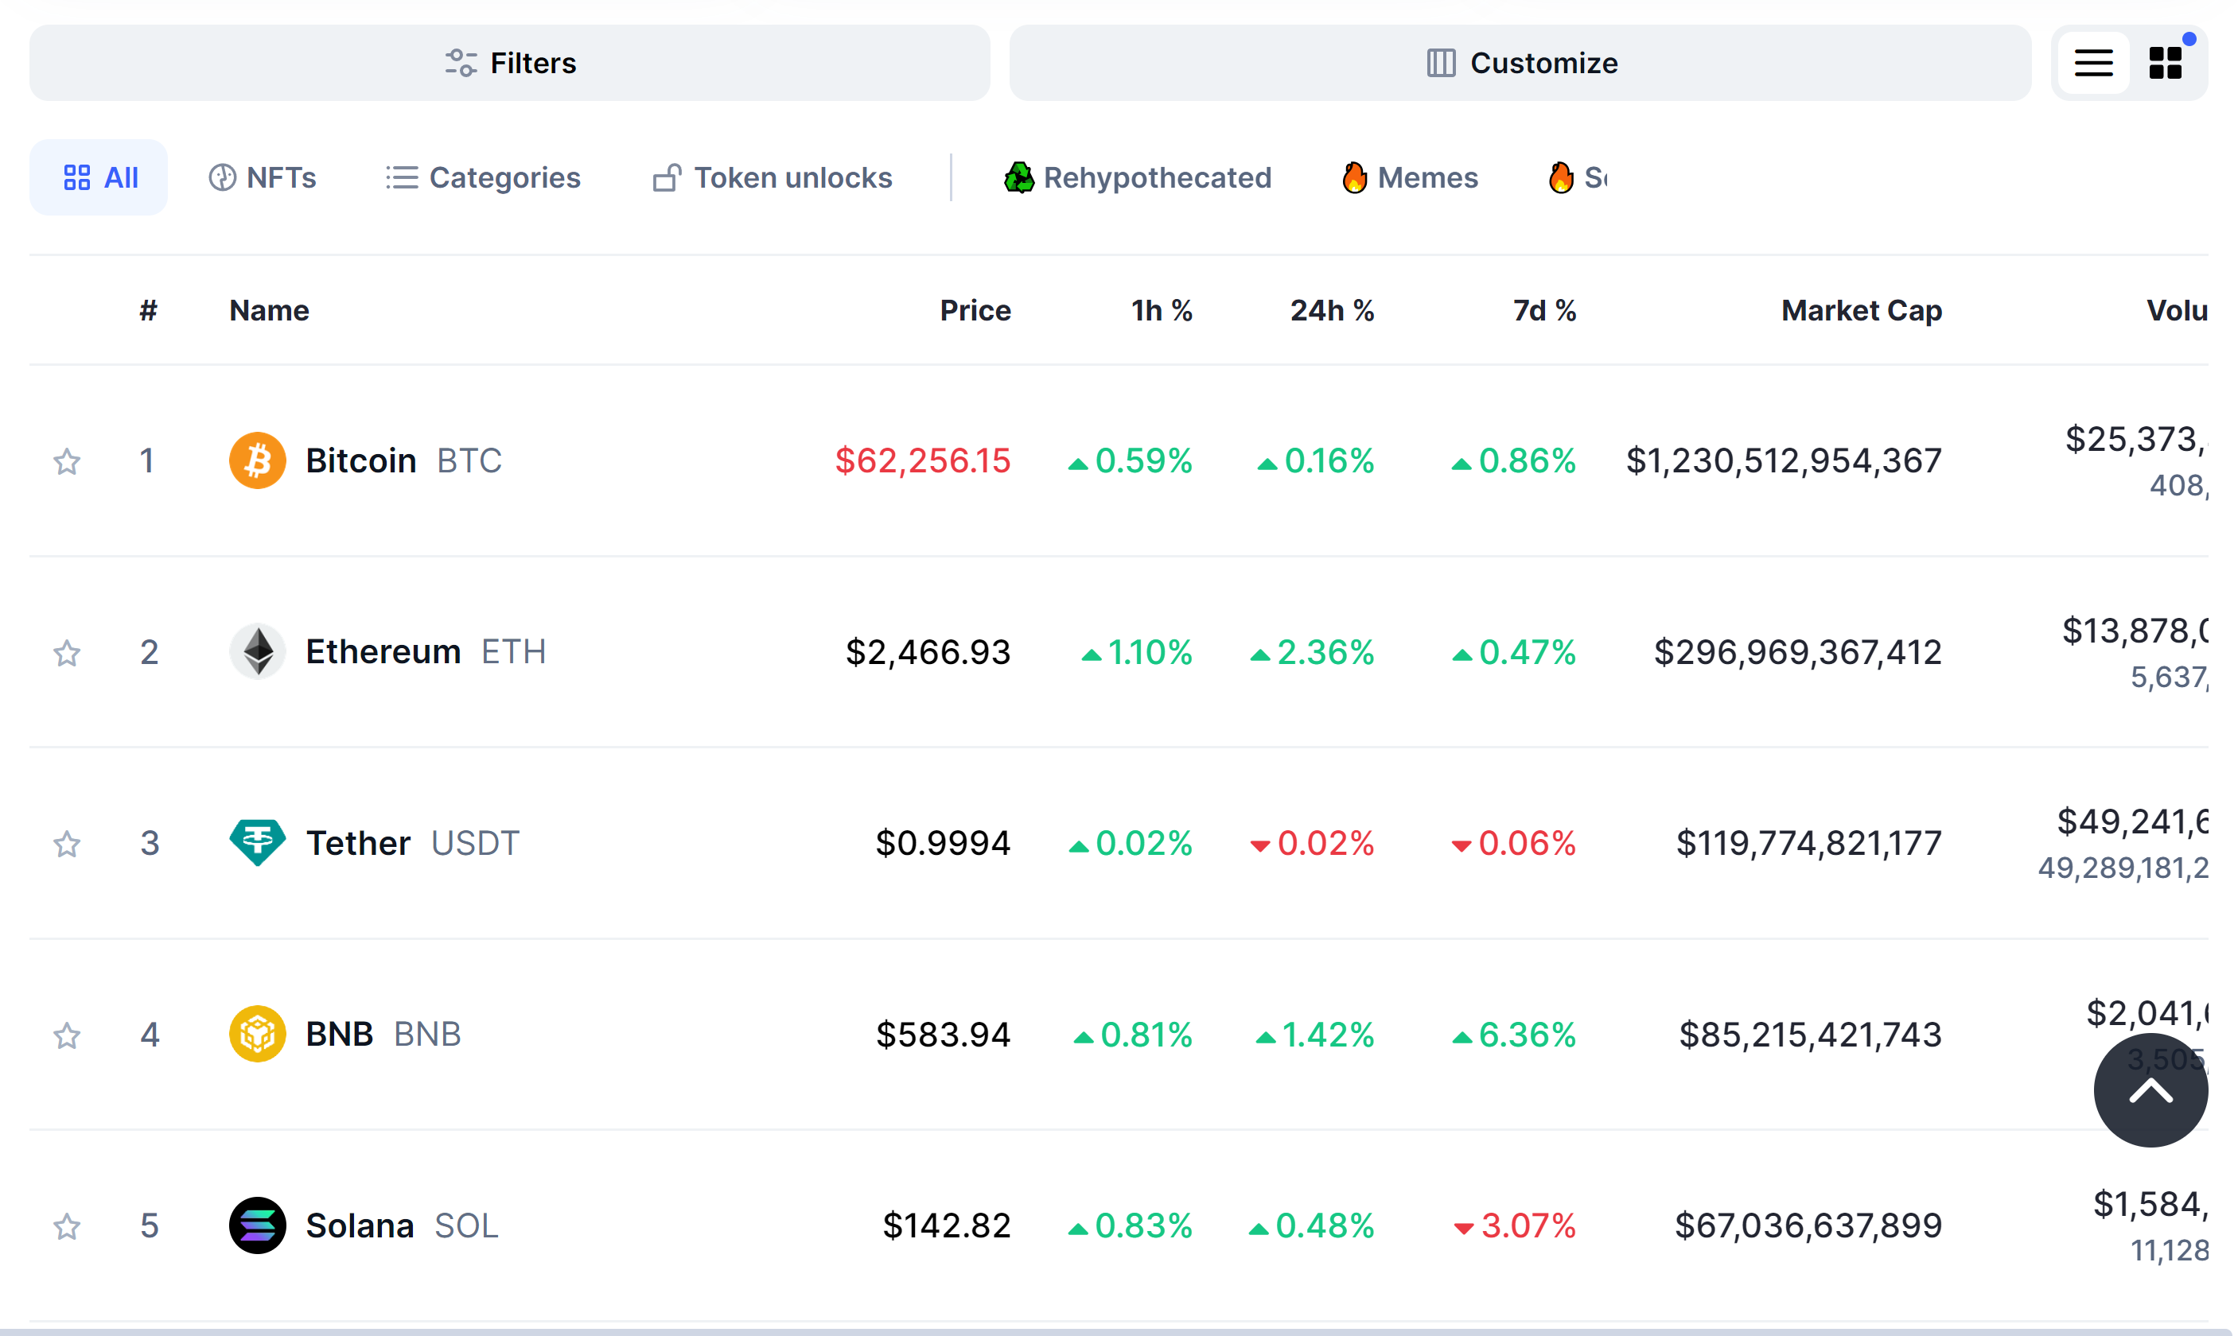Sort by the Name column header
The image size is (2238, 1336).
click(x=269, y=311)
